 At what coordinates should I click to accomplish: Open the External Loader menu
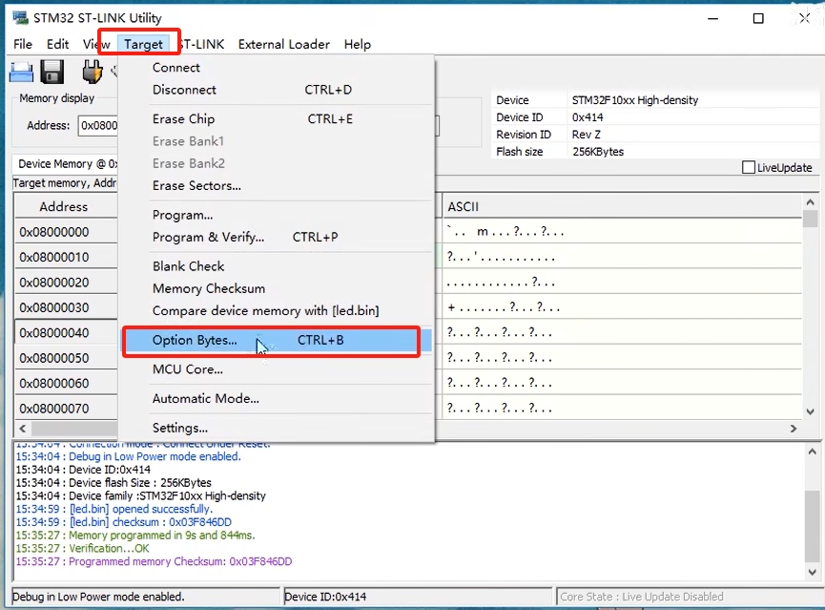click(x=283, y=44)
